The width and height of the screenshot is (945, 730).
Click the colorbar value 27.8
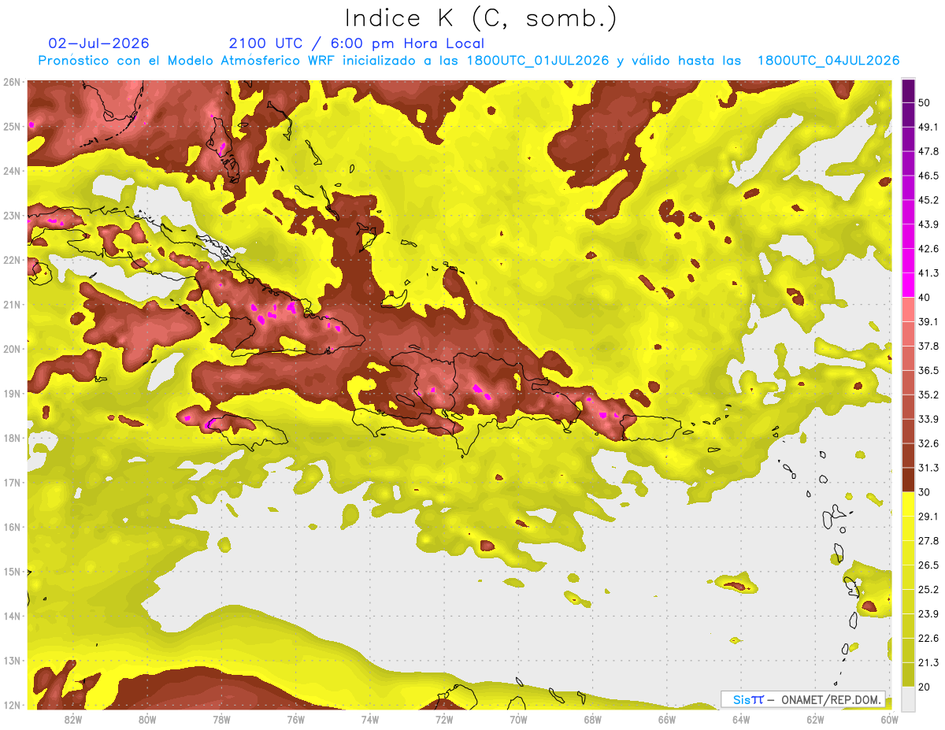(928, 541)
